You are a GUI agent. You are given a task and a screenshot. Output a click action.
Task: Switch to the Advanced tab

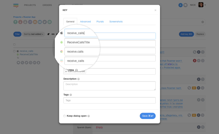click(85, 21)
